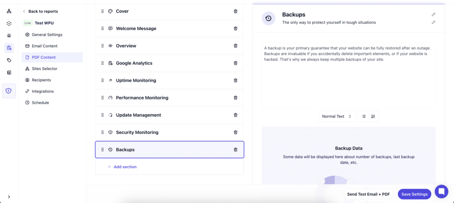Insert a bulleted list in editor
The width and height of the screenshot is (454, 203).
(x=364, y=116)
